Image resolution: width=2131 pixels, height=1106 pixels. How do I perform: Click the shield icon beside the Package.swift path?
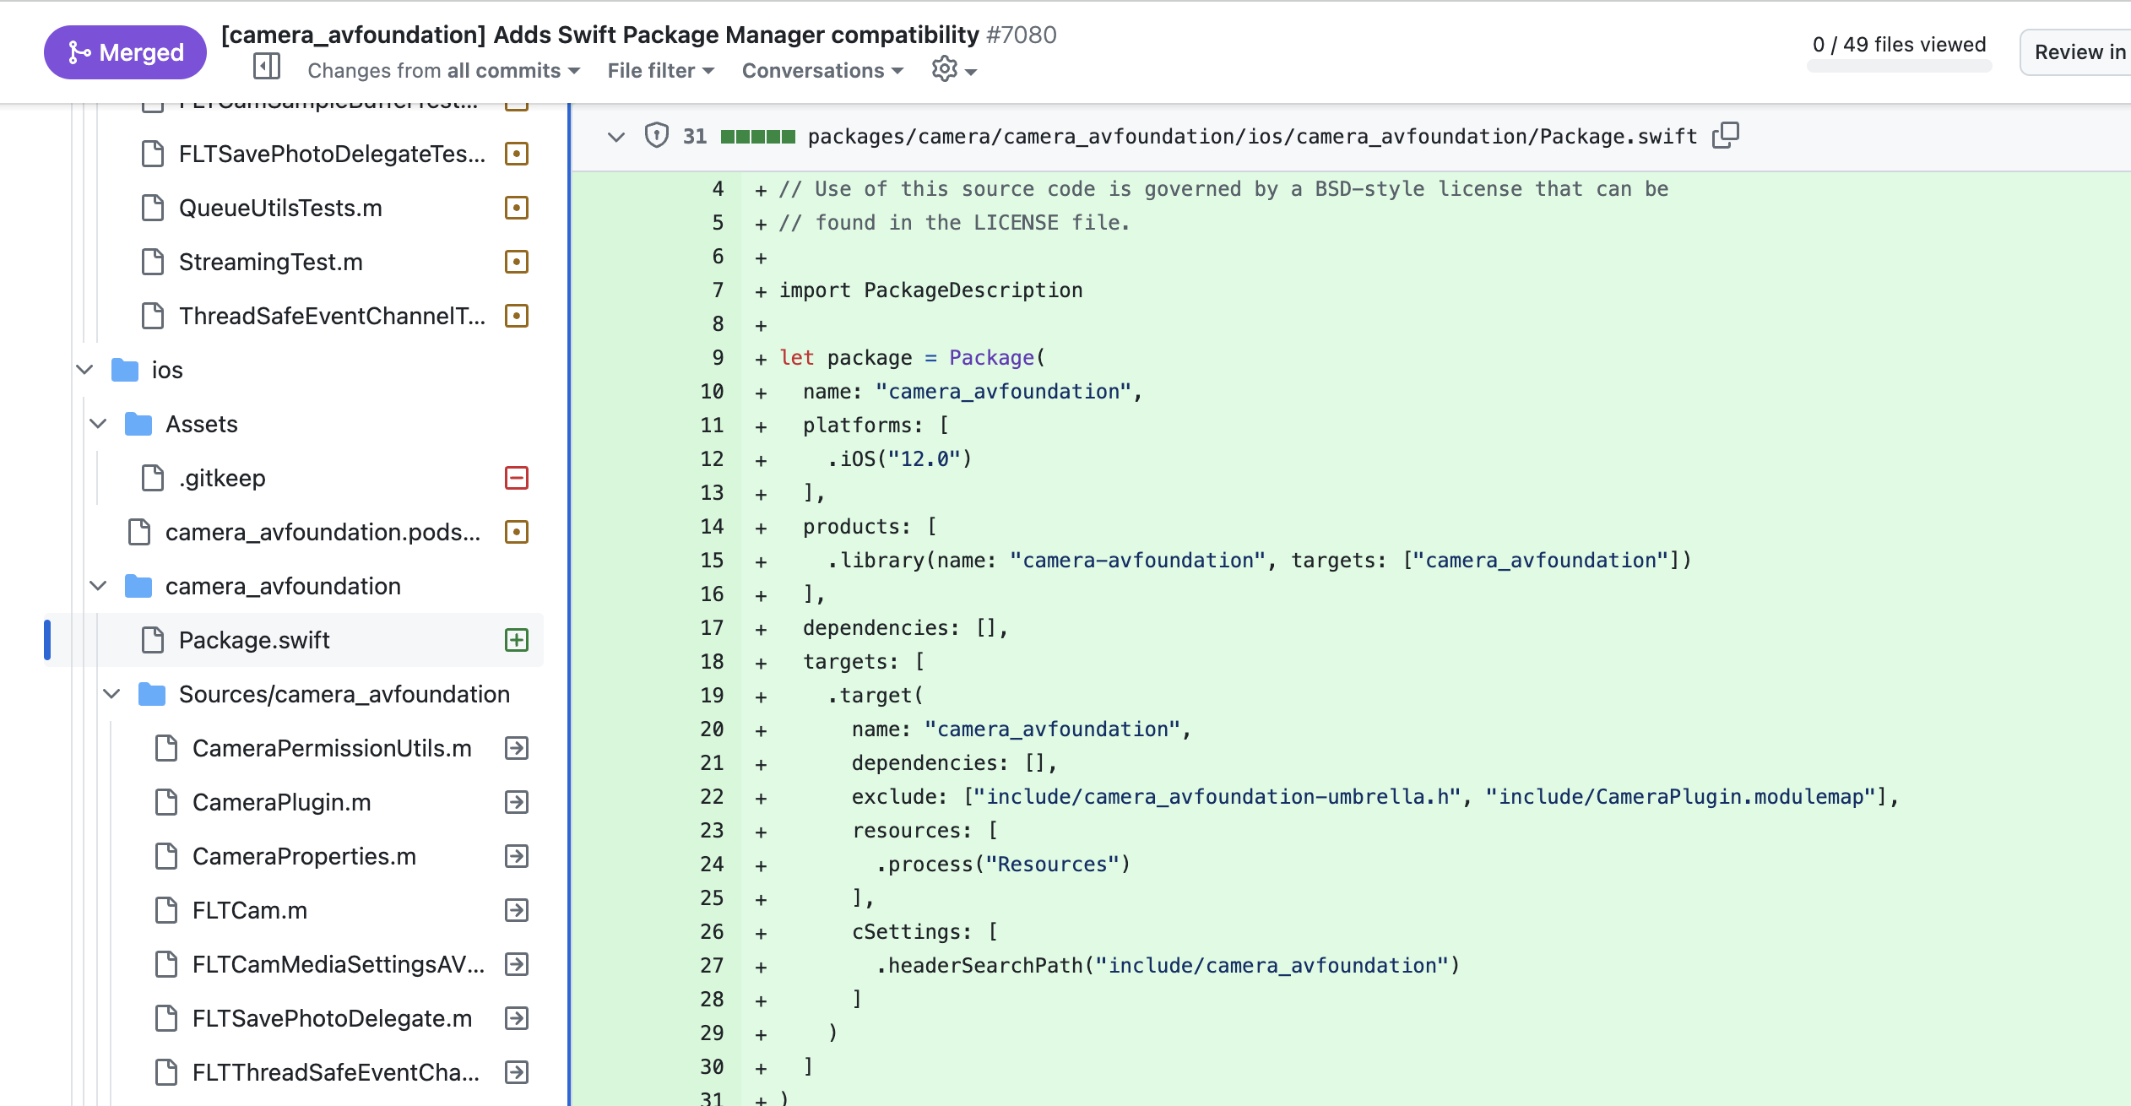pos(656,135)
